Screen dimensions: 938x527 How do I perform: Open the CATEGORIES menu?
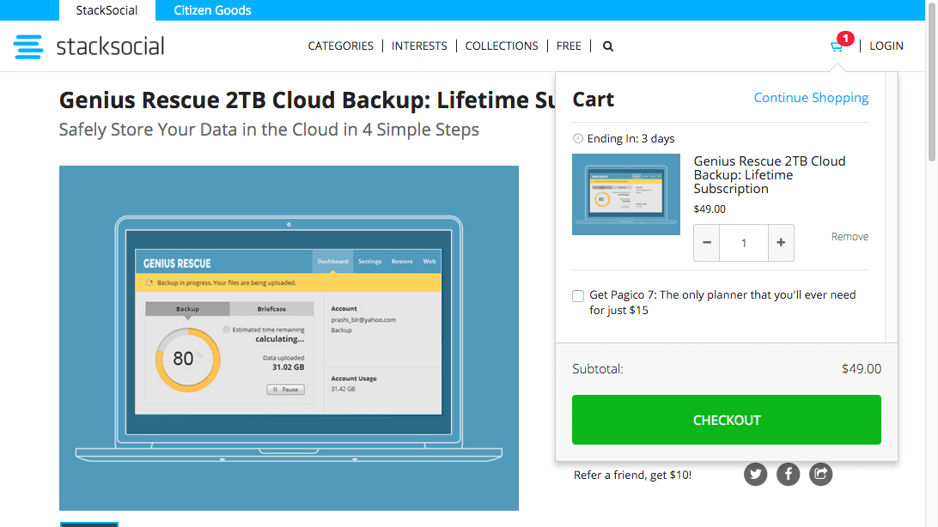tap(341, 45)
